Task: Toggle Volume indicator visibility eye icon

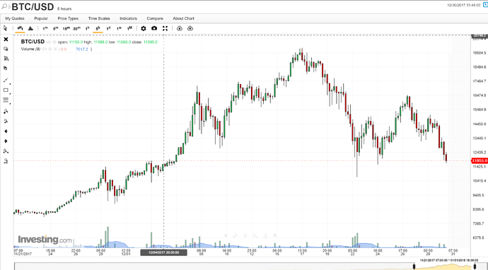Action: click(x=44, y=49)
